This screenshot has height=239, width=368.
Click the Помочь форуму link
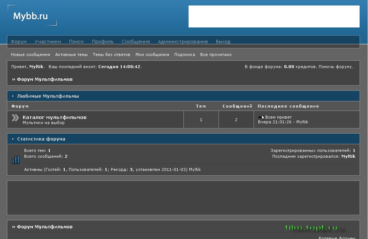[x=336, y=67]
